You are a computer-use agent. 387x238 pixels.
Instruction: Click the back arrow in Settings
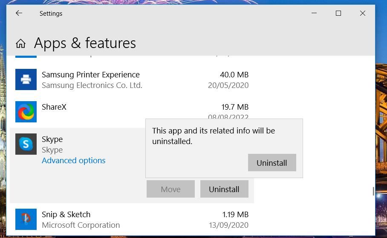coord(19,13)
